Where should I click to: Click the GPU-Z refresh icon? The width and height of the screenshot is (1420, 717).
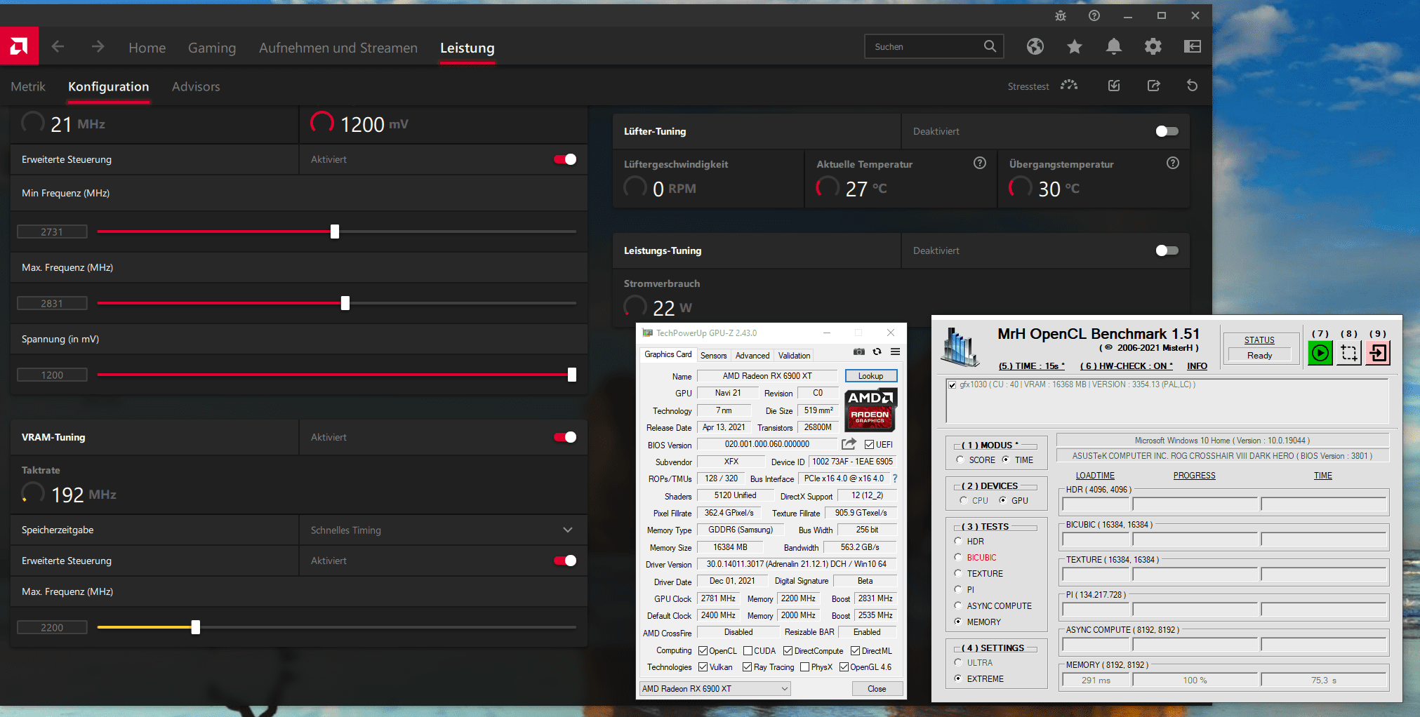click(x=877, y=351)
